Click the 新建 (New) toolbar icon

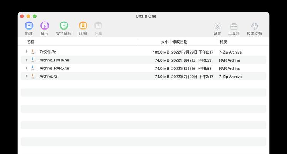point(29,26)
